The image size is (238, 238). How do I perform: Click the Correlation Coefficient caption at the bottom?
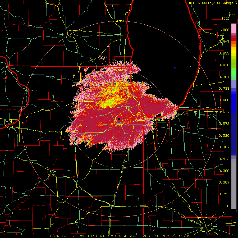(x=120, y=236)
